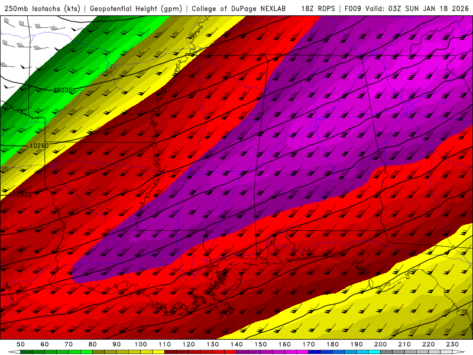
Task: Click the "Geopotential Height (gpm)" title text
Action: point(136,9)
